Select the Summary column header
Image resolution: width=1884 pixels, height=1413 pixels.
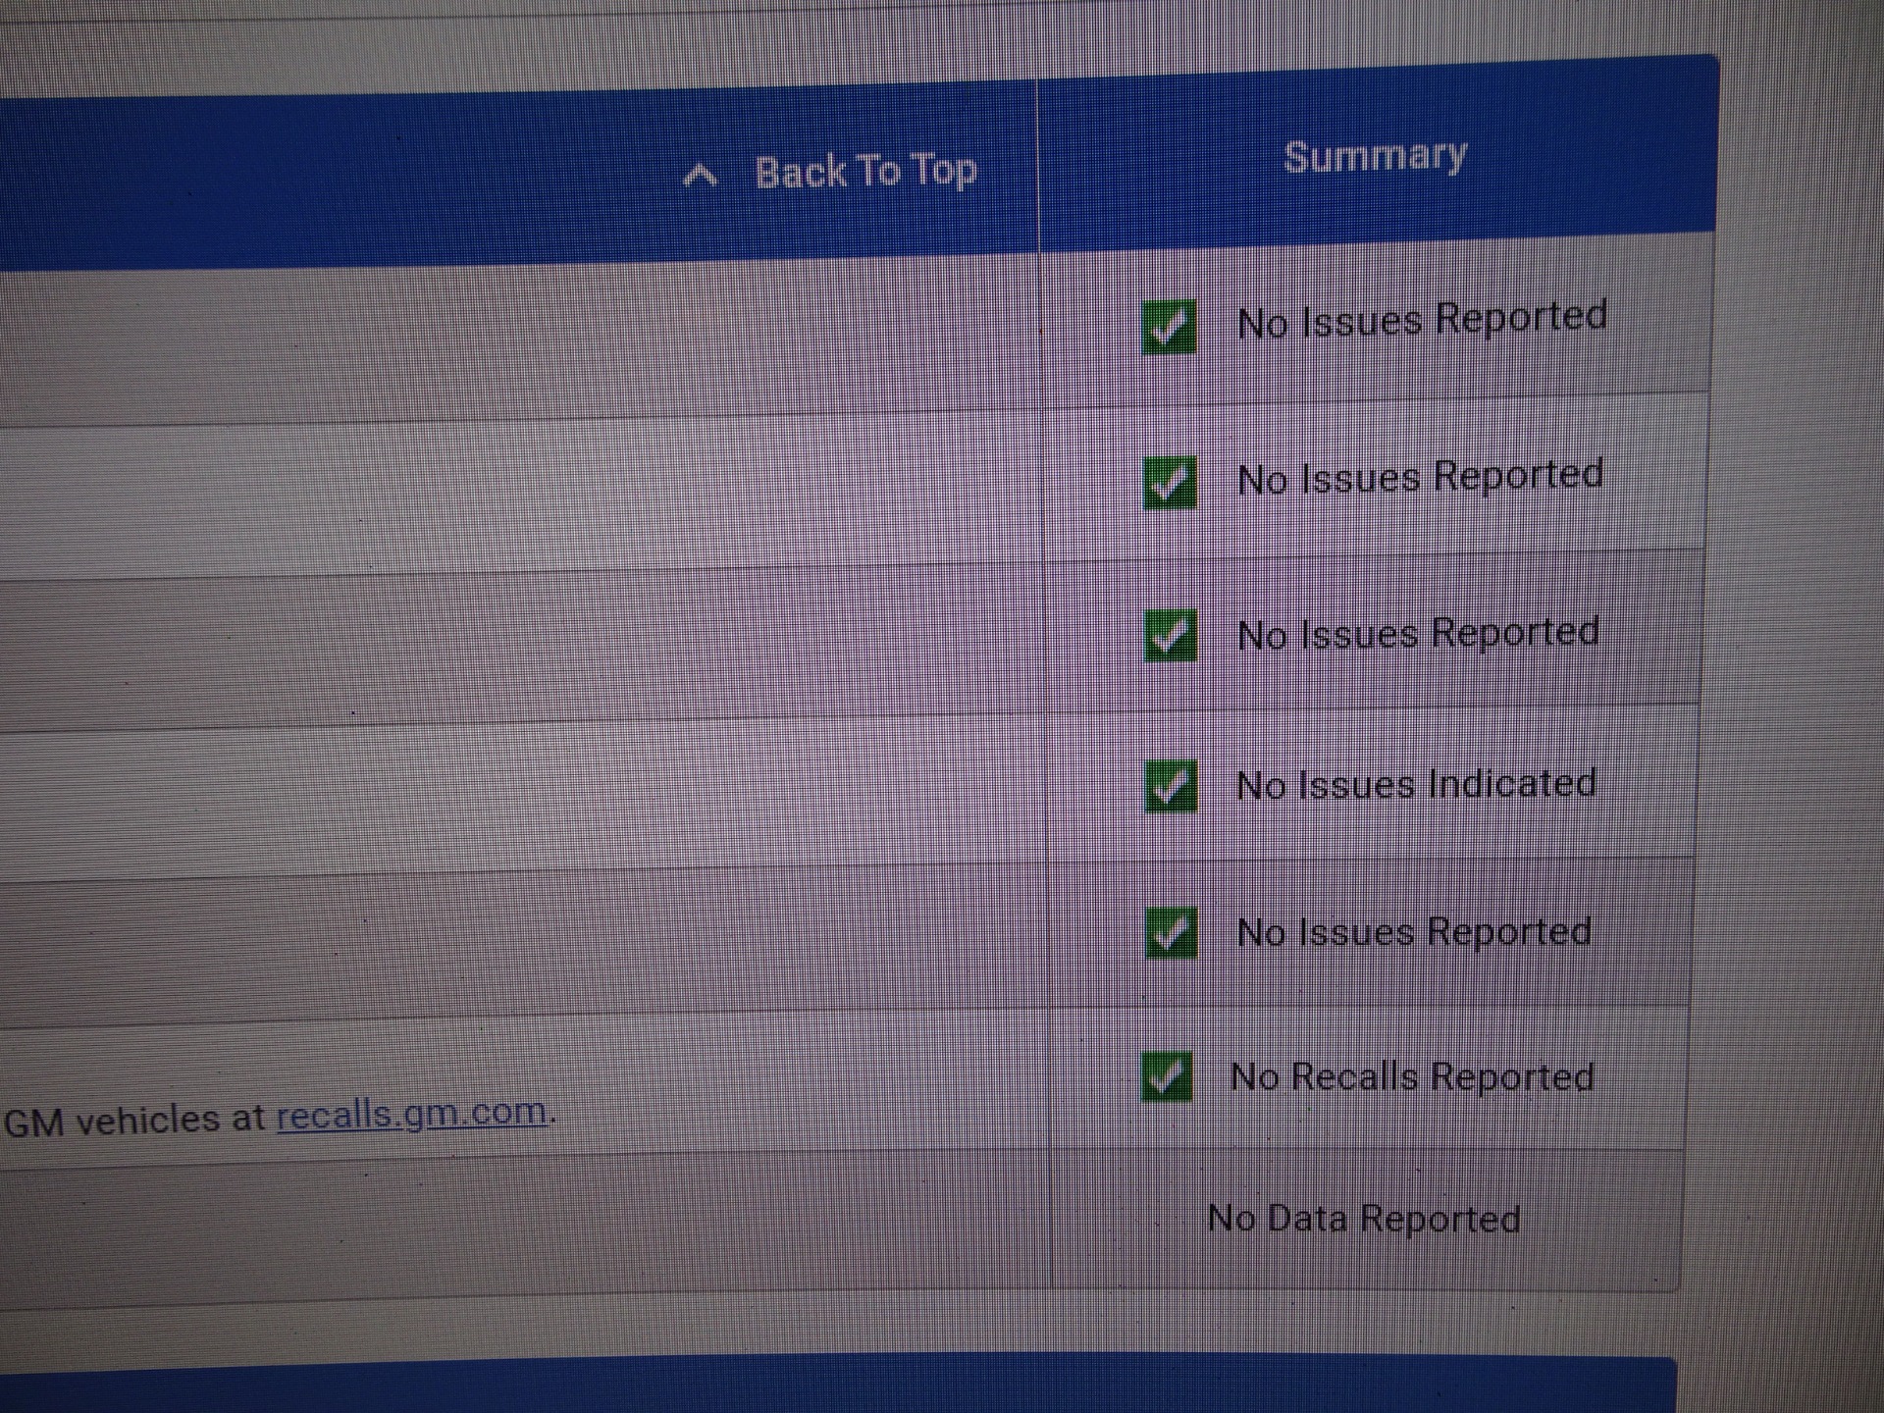pos(1375,157)
